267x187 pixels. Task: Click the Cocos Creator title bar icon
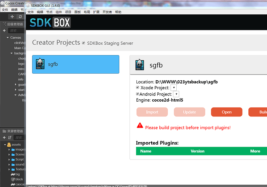tap(2, 3)
